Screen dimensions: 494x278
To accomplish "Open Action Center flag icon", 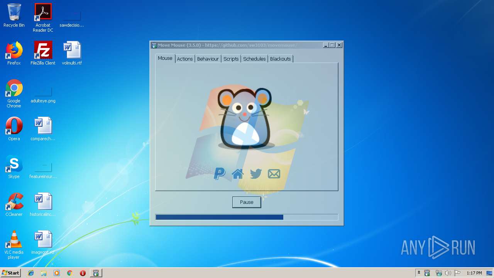I will [457, 273].
